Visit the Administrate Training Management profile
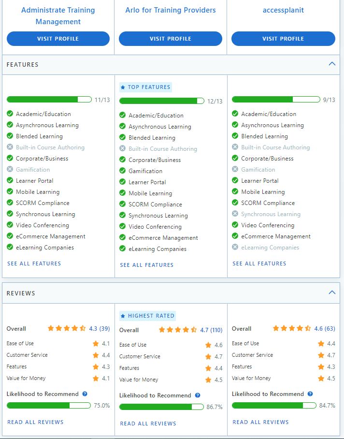This screenshot has height=439, width=344. 58,39
